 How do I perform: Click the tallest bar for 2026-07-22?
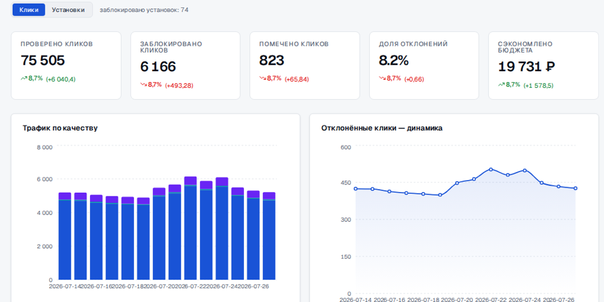[x=190, y=228]
